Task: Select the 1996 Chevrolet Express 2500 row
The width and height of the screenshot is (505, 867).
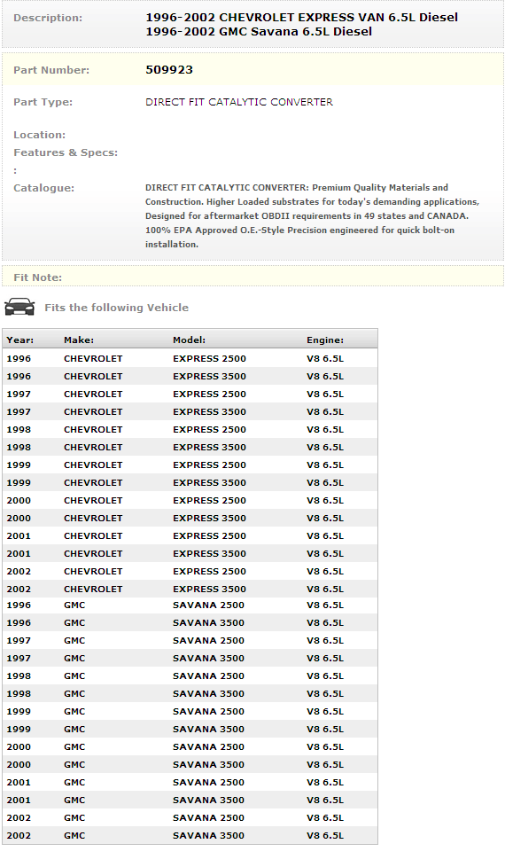Action: click(190, 358)
